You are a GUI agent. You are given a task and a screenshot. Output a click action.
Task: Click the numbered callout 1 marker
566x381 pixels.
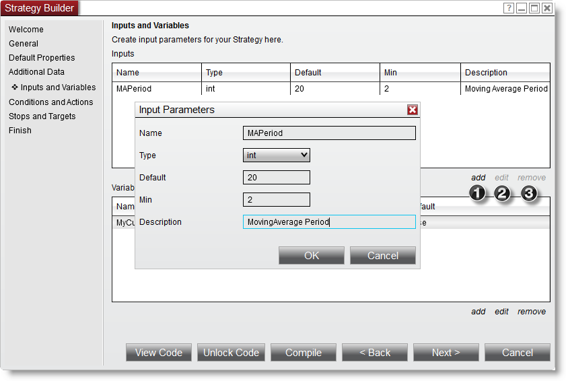[478, 194]
